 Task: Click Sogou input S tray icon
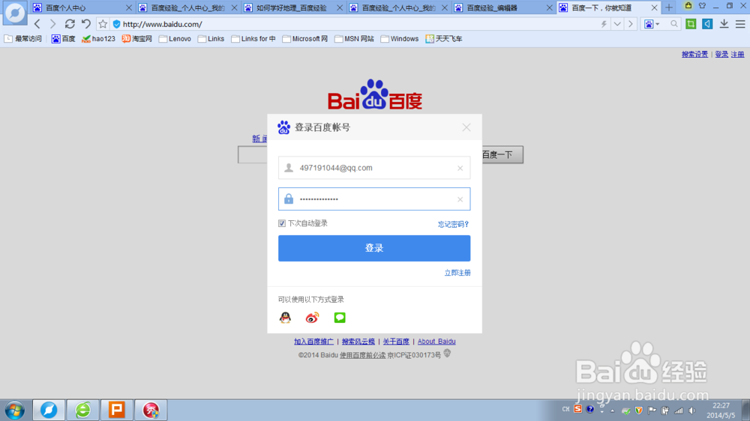(577, 410)
